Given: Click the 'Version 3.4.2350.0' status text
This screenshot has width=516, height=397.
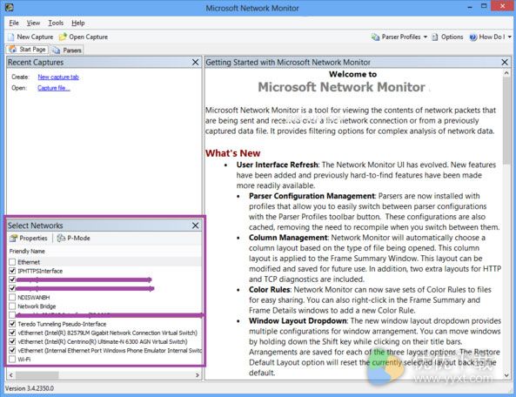Looking at the screenshot, I should [30, 388].
